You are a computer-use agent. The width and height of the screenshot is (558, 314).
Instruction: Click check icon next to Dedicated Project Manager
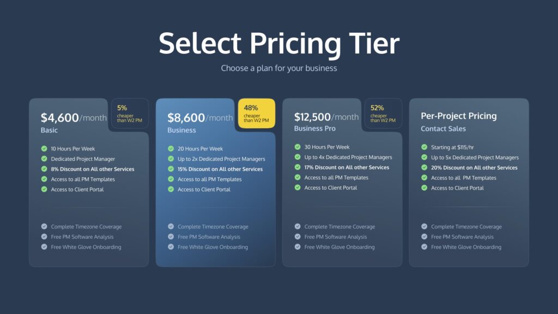(x=44, y=159)
